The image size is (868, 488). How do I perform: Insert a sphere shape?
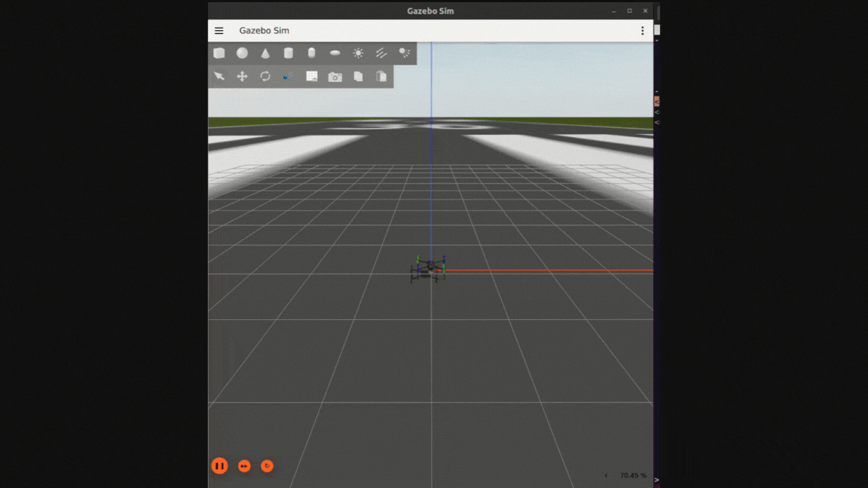click(x=242, y=53)
